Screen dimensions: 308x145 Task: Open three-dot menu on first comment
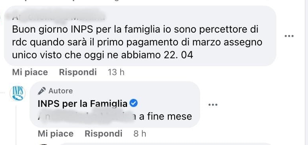tap(289, 36)
